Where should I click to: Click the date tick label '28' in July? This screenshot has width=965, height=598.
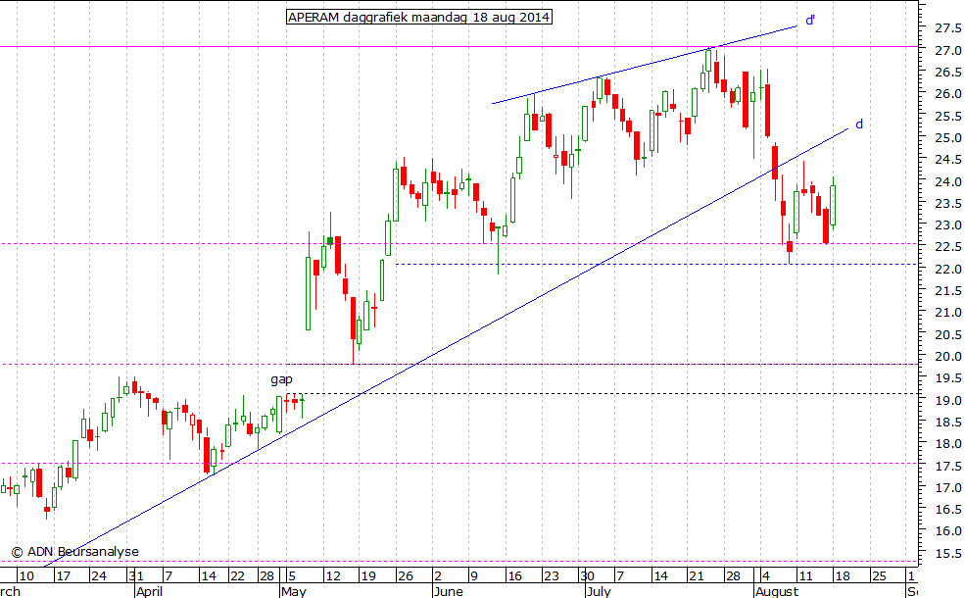coord(733,576)
